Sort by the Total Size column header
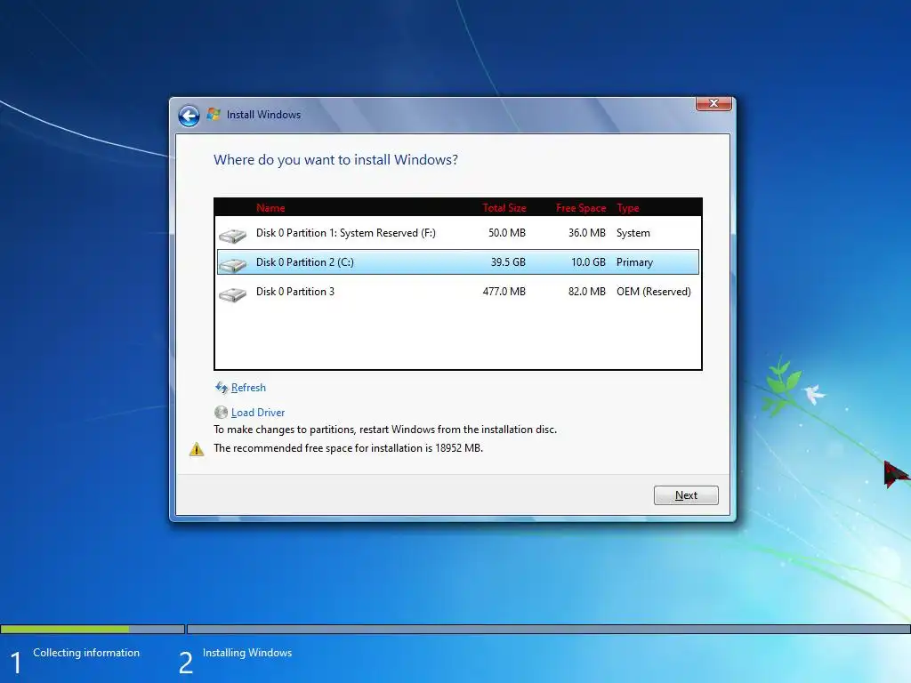 504,208
